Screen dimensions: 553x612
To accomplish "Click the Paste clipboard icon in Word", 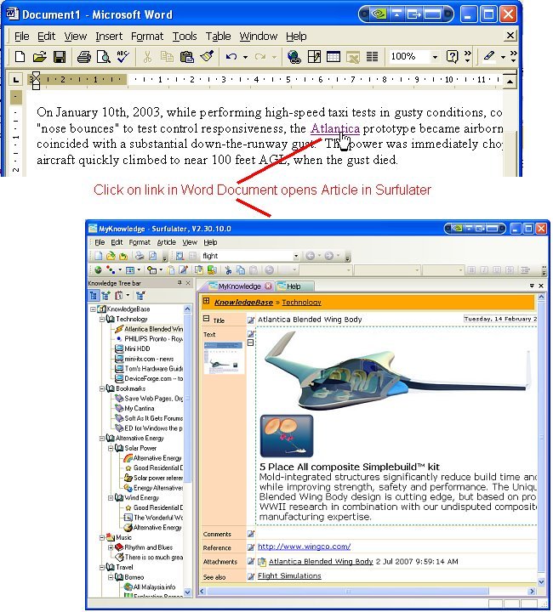I will point(186,57).
